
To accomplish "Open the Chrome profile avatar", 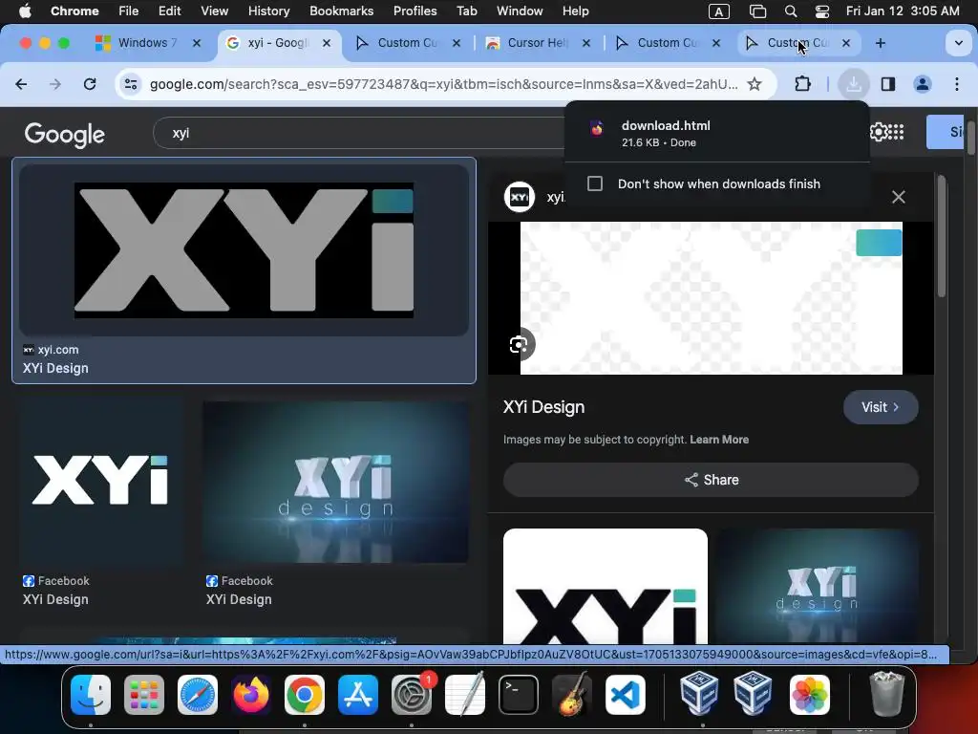I will 923,84.
